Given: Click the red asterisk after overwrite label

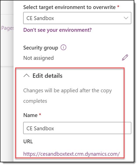Looking at the screenshot, I should (118, 7).
